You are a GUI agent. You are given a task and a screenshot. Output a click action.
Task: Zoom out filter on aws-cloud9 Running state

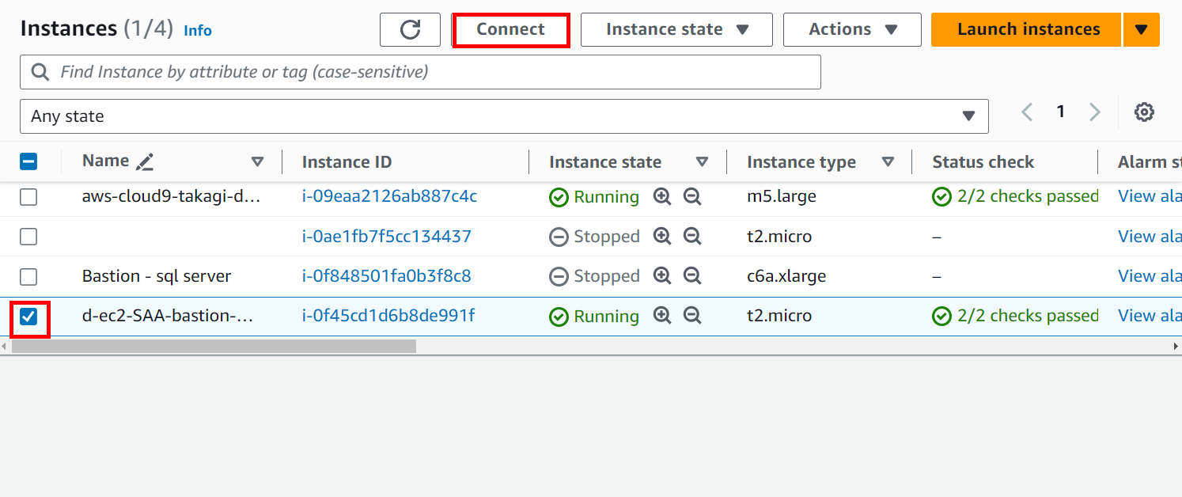pos(692,197)
